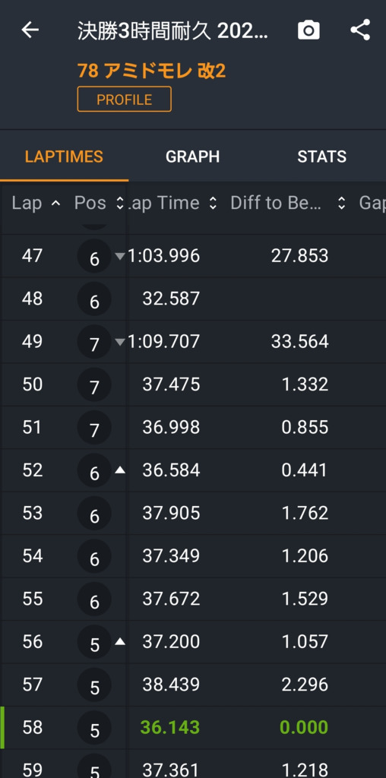Click the down triangle on lap 47
The height and width of the screenshot is (778, 386).
pyautogui.click(x=119, y=256)
